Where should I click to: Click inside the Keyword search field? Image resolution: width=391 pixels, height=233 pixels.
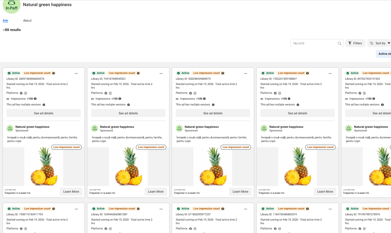[x=314, y=43]
